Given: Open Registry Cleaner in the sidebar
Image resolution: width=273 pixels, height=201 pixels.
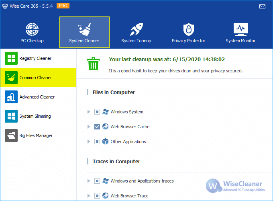Looking at the screenshot, I should point(38,58).
